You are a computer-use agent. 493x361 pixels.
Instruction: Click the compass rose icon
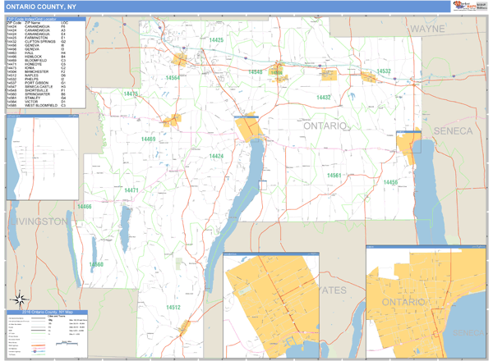[19, 299]
